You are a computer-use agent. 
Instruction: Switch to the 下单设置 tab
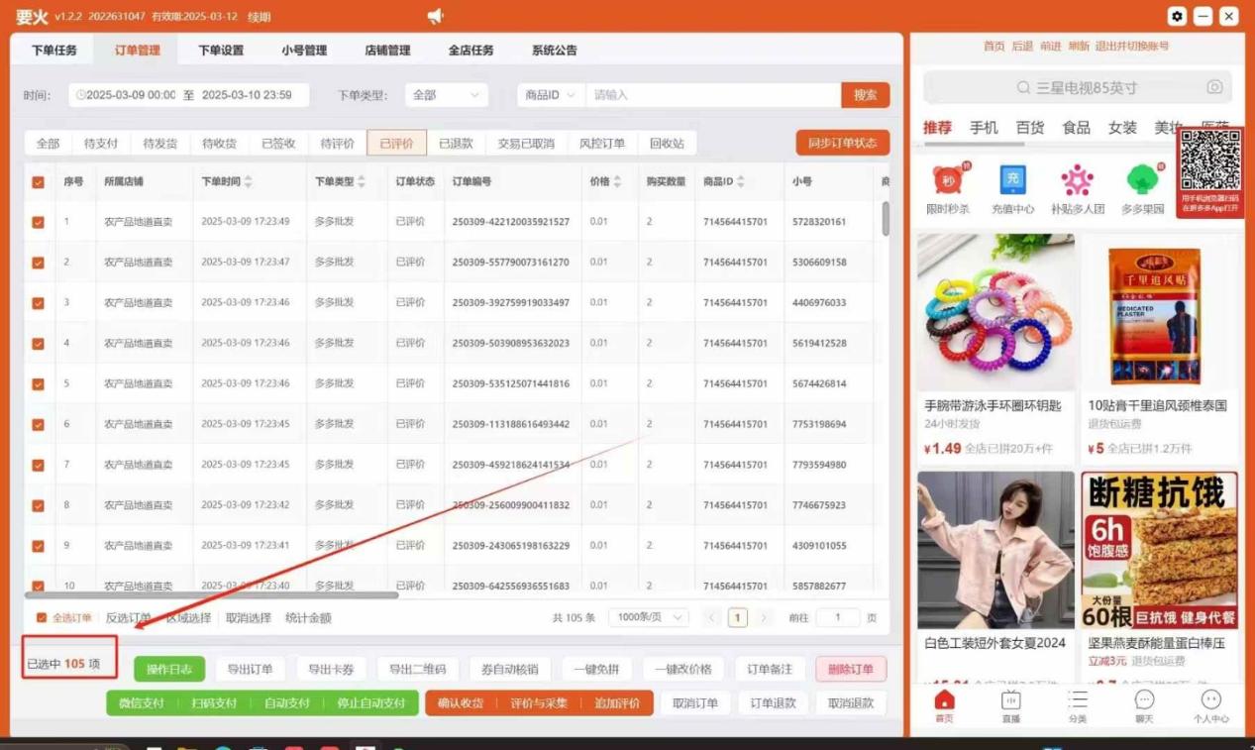click(219, 50)
